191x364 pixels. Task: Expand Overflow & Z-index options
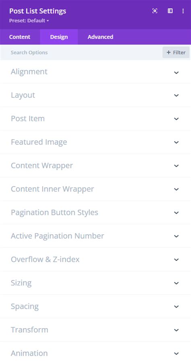(x=95, y=259)
